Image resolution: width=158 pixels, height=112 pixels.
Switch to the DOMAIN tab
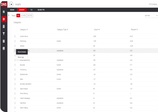click(12, 10)
